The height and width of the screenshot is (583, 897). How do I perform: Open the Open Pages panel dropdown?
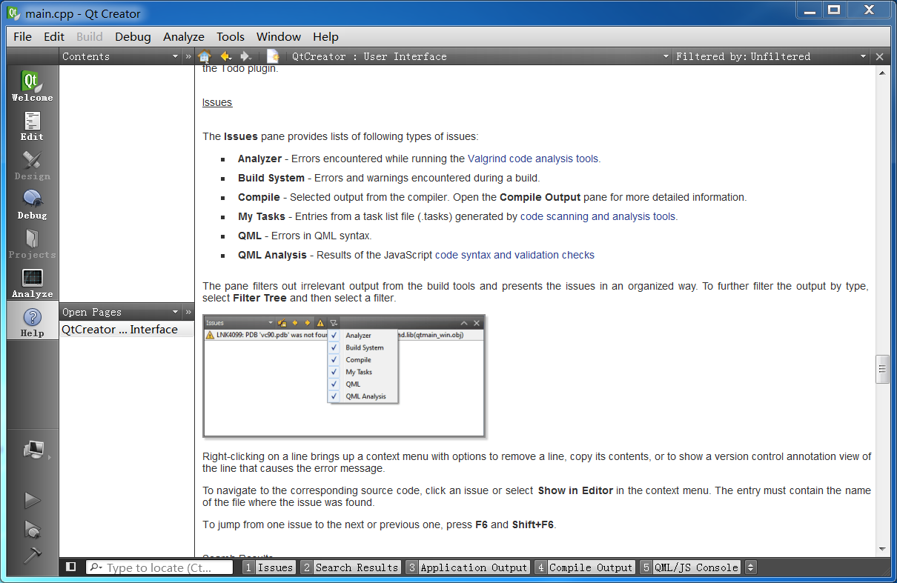tap(175, 312)
